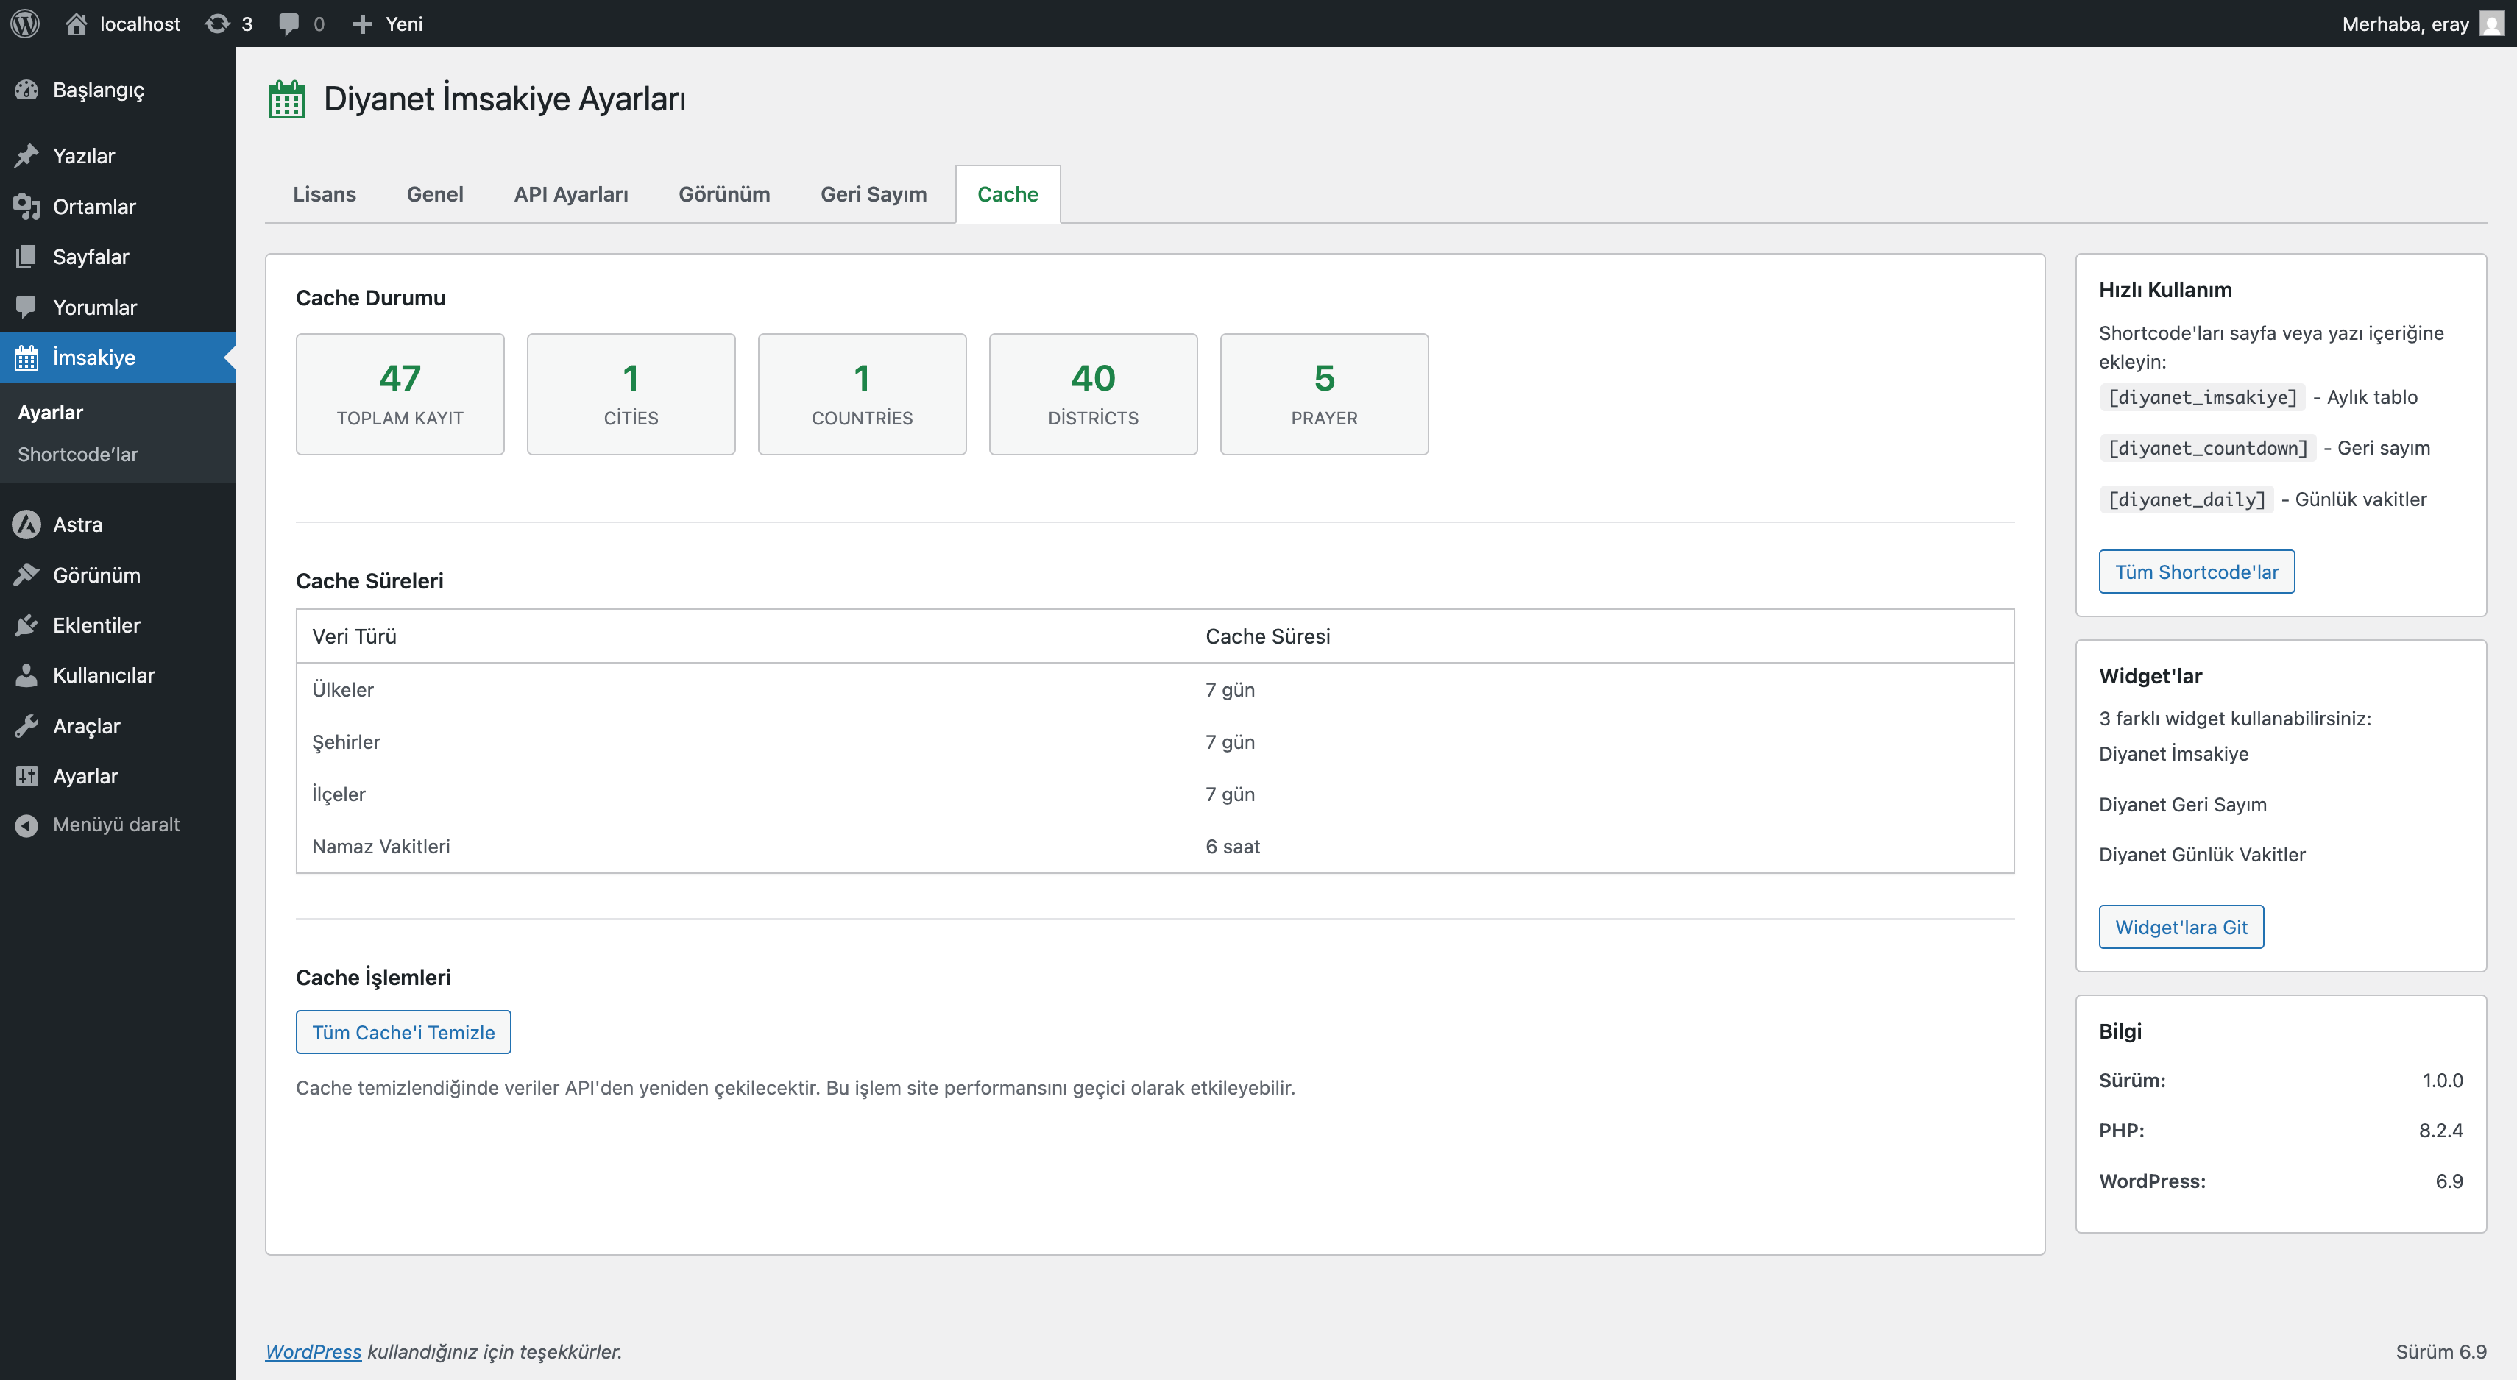Switch to the Lisans tab
Screen dimensions: 2517x1380
tap(325, 194)
